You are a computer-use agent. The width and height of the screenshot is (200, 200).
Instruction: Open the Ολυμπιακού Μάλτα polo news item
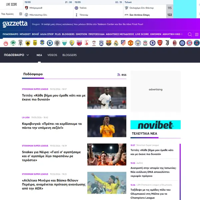pos(151,194)
